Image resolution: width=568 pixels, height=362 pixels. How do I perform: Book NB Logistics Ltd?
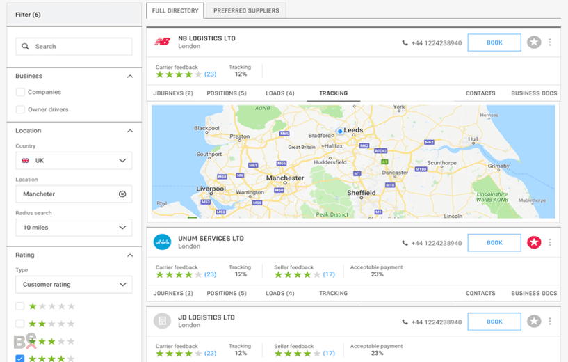coord(494,42)
